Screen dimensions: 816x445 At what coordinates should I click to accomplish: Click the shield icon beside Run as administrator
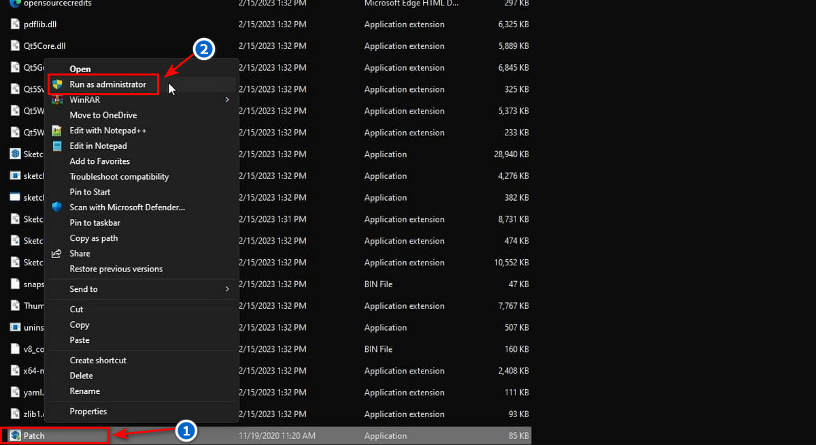(x=57, y=84)
